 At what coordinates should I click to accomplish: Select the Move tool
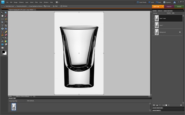pos(3,13)
